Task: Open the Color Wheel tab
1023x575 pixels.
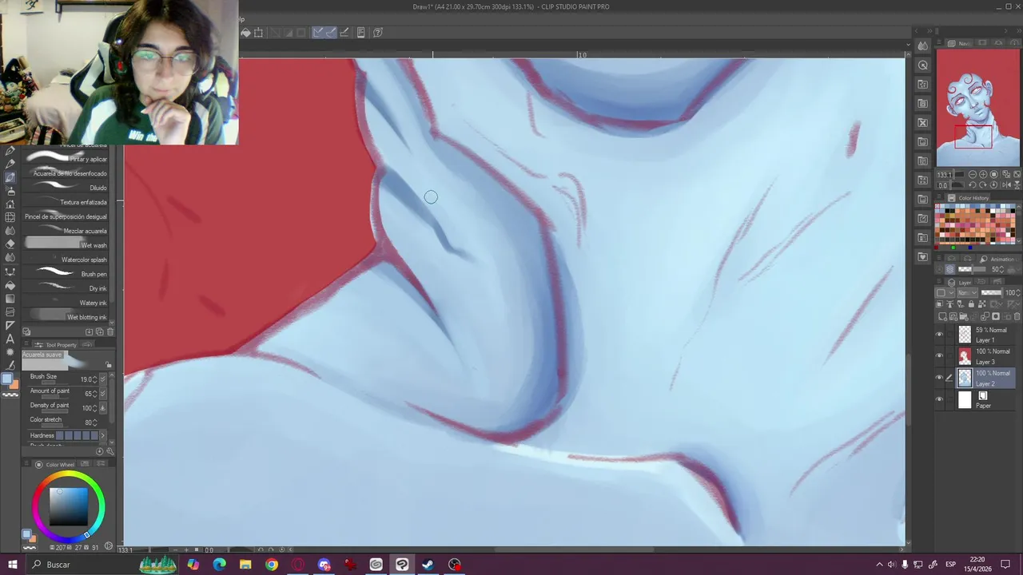Action: click(56, 465)
